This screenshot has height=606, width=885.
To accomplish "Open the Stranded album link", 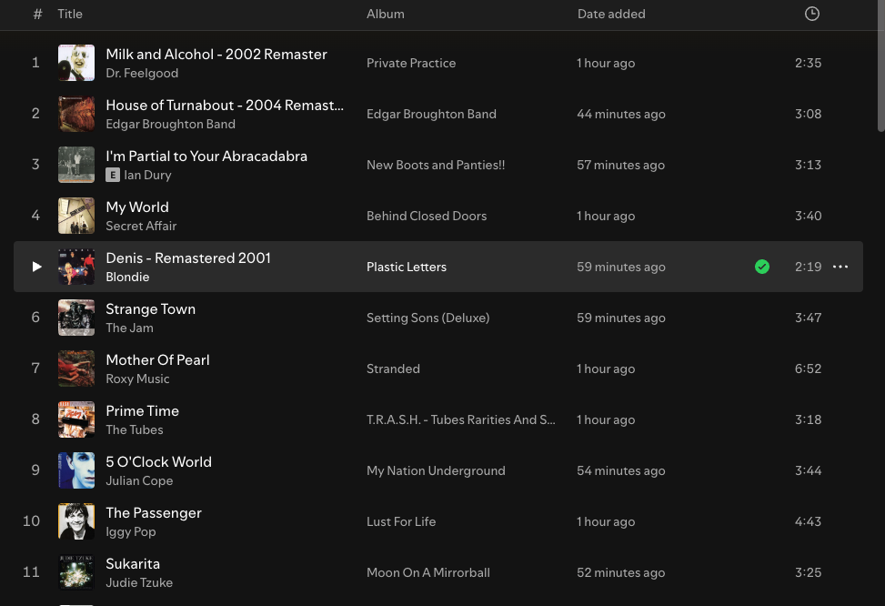I will pyautogui.click(x=394, y=369).
